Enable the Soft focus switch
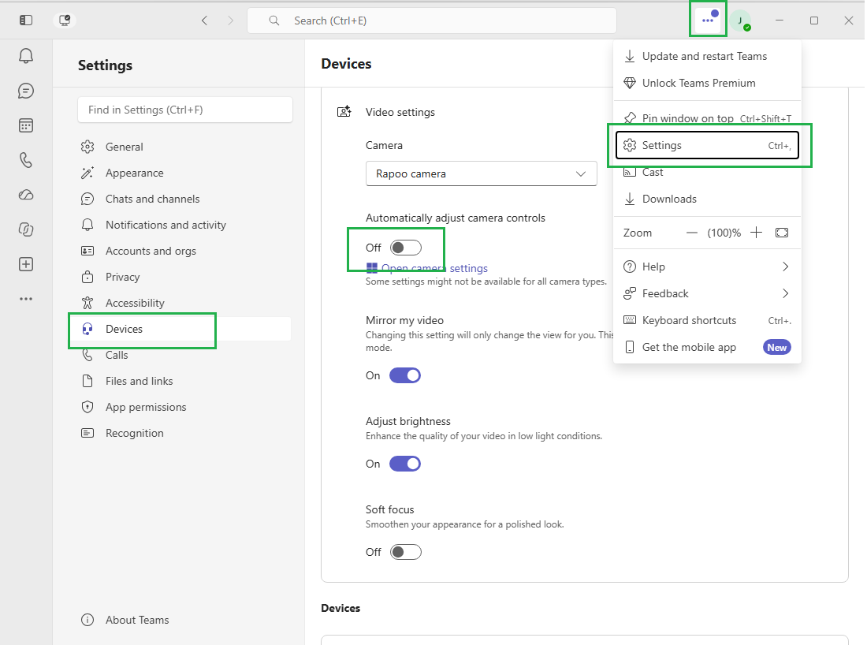Screen dimensions: 867x645 (406, 552)
